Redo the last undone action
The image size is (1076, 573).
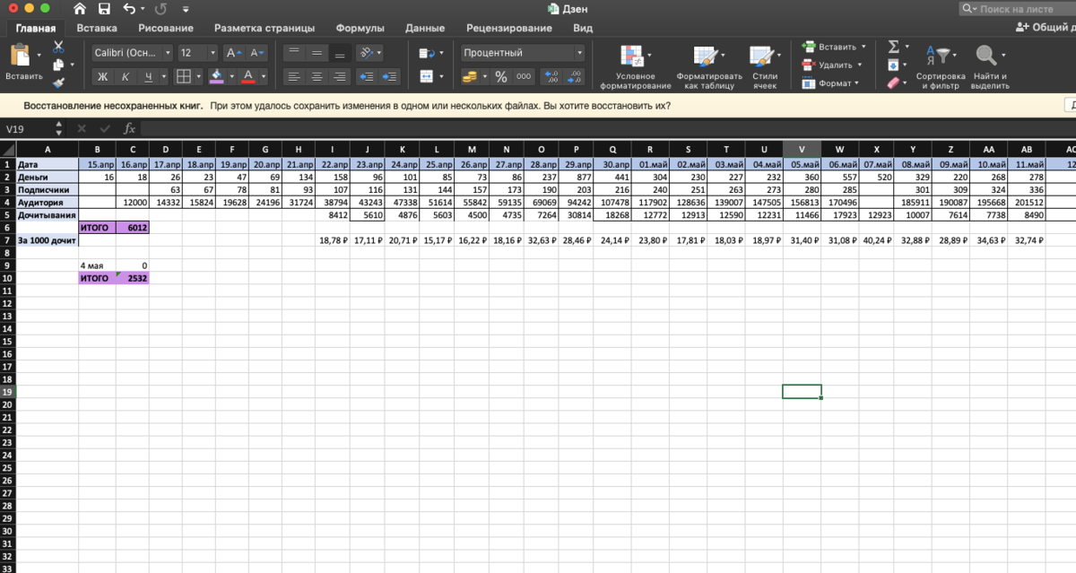point(161,9)
